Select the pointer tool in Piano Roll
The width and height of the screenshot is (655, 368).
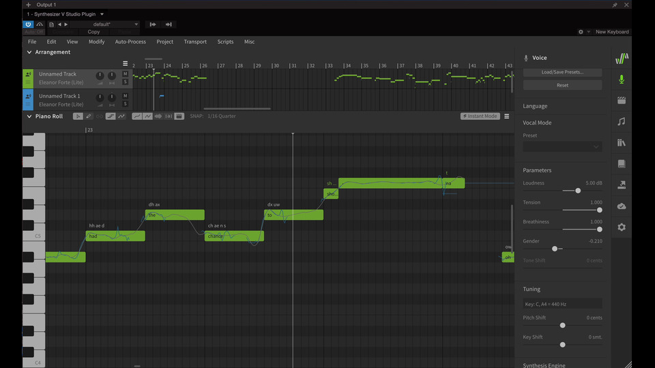point(78,117)
